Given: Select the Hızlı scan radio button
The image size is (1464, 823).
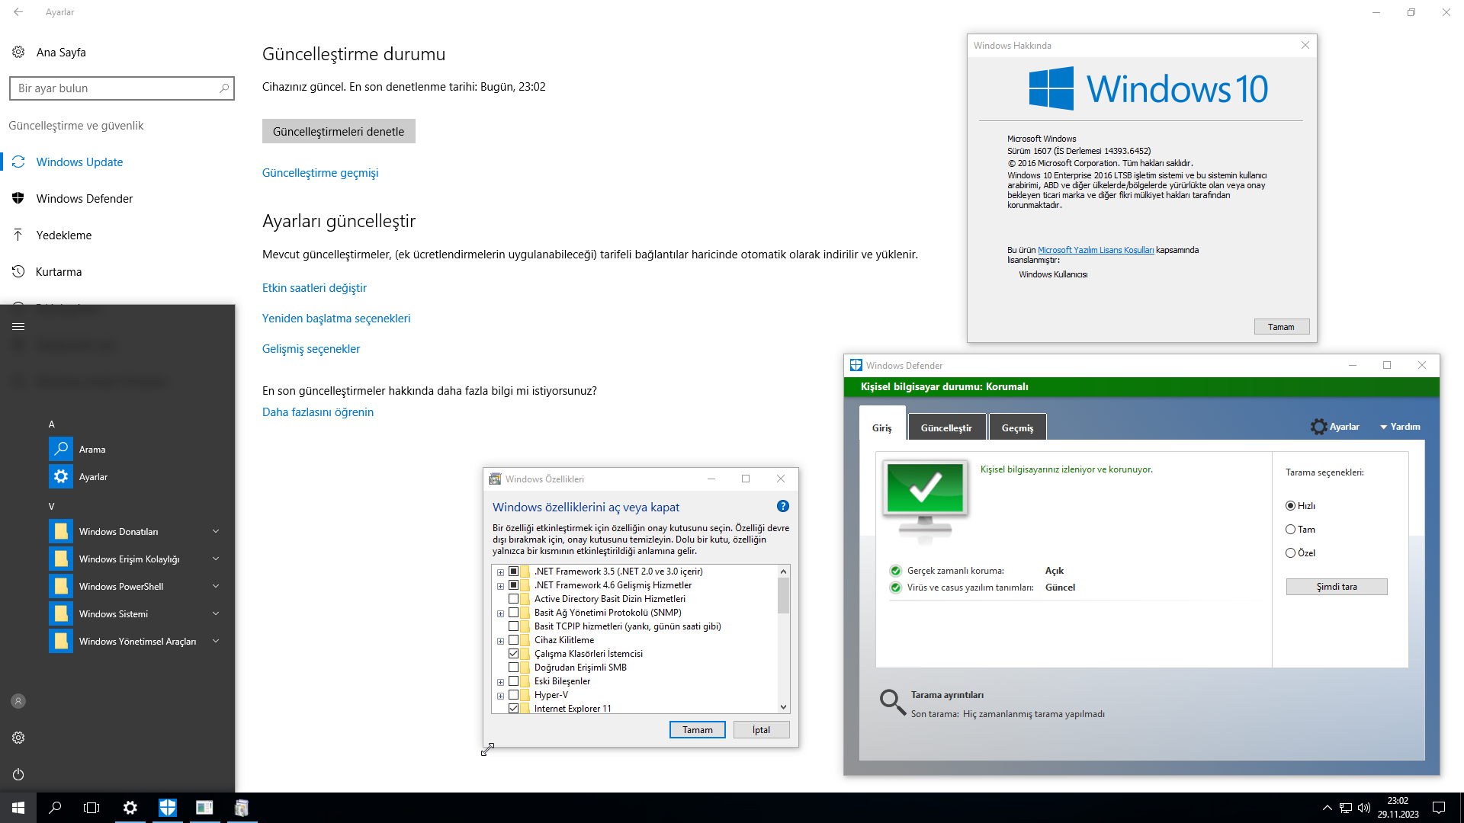Looking at the screenshot, I should pyautogui.click(x=1291, y=506).
